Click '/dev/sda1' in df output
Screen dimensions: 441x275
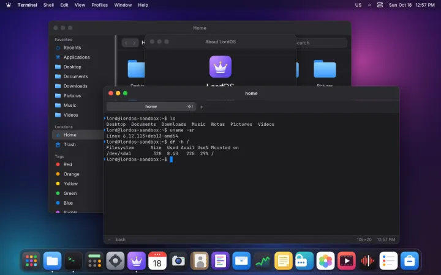tap(119, 153)
